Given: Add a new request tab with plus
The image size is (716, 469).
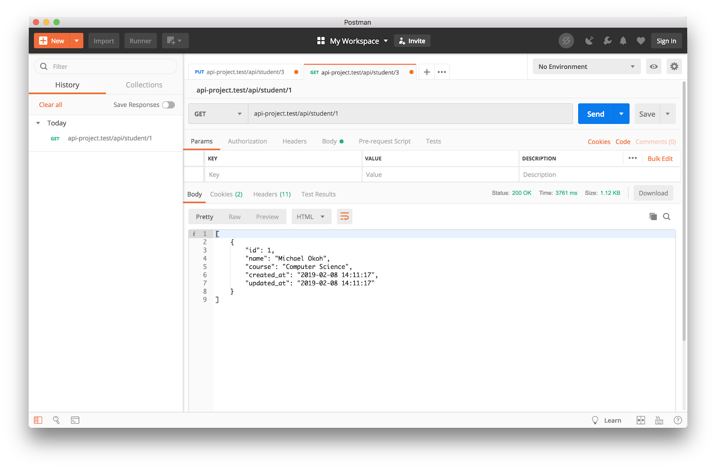Looking at the screenshot, I should point(427,72).
